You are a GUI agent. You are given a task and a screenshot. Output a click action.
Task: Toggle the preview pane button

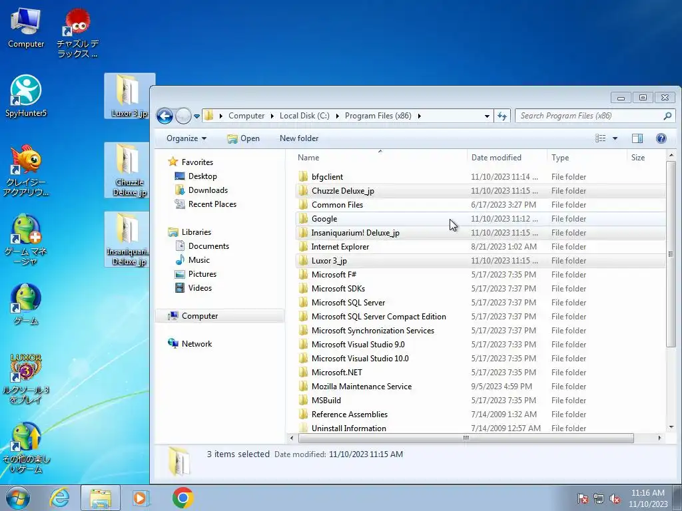637,138
